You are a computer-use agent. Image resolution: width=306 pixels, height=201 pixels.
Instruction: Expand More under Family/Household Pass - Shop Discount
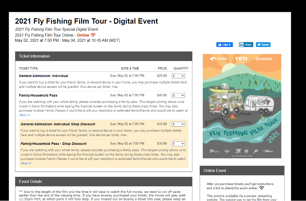click(x=26, y=163)
